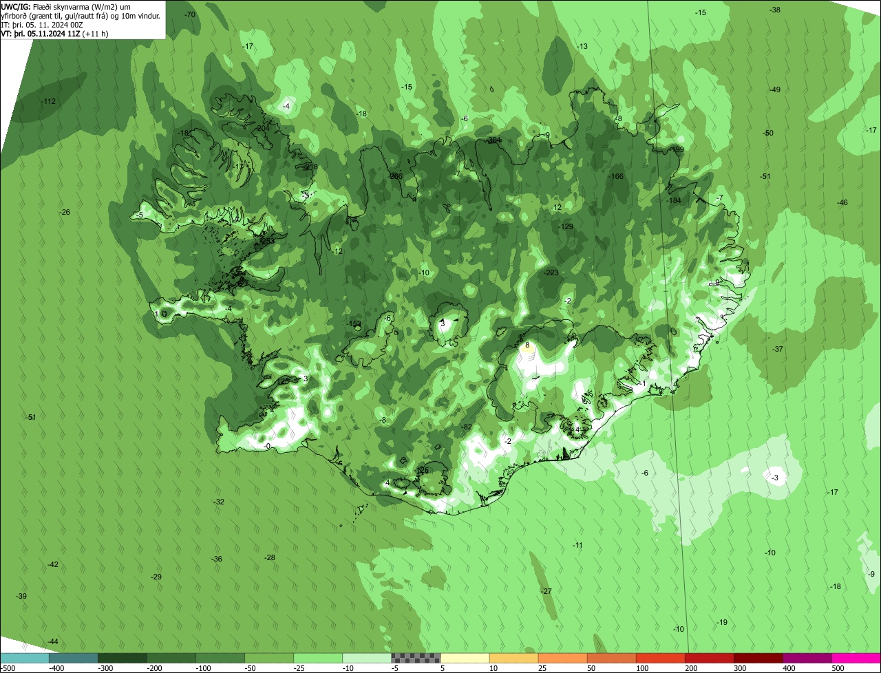
Task: Click the '-38' value in the northeast corner
Action: click(x=775, y=10)
